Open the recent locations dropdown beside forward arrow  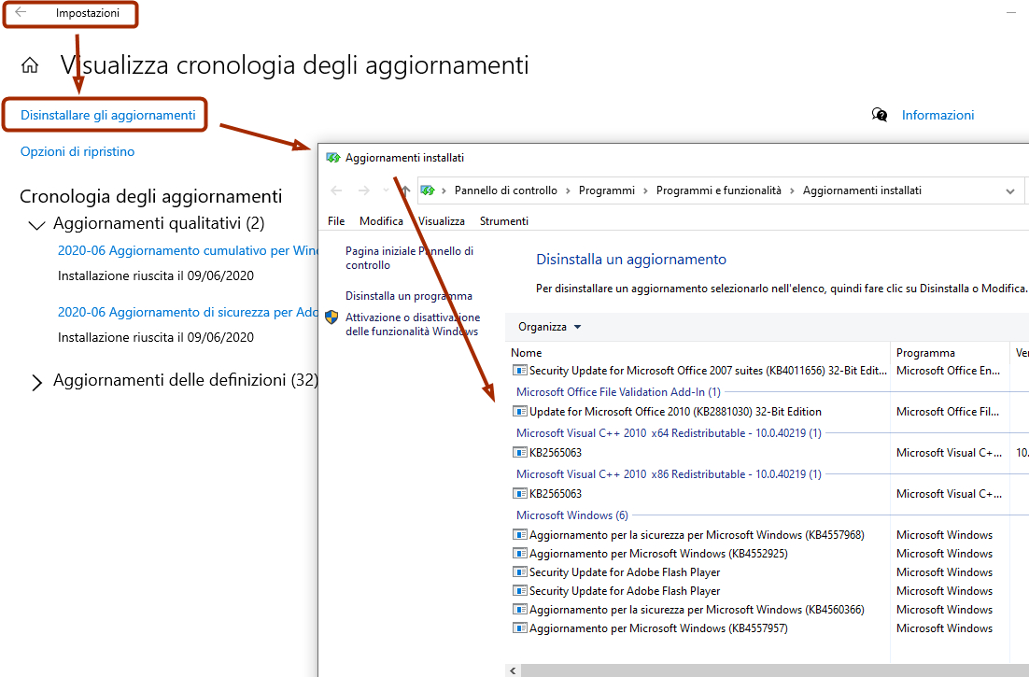click(x=386, y=190)
